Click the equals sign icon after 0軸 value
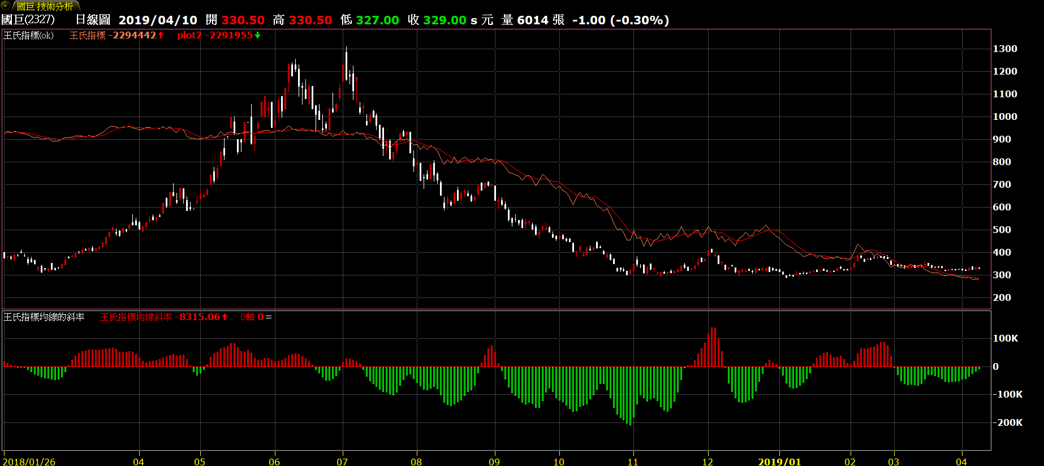 click(x=269, y=317)
